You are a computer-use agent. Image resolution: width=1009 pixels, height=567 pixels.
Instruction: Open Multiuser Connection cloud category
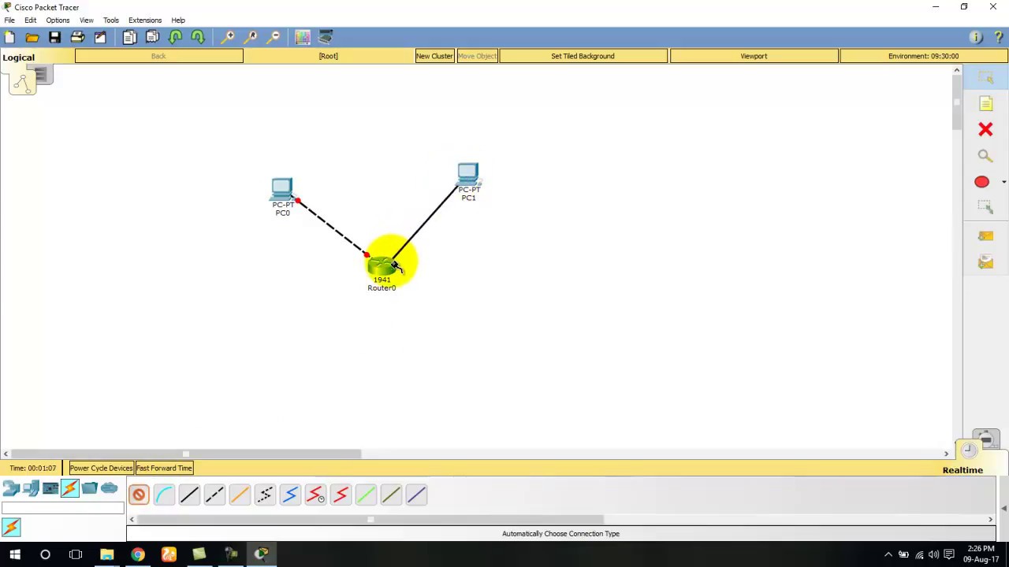[x=110, y=489]
